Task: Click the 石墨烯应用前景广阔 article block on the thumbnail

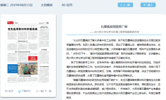Action: [x=23, y=45]
